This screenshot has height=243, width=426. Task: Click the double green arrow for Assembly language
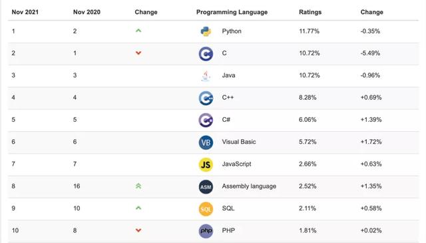pos(138,186)
